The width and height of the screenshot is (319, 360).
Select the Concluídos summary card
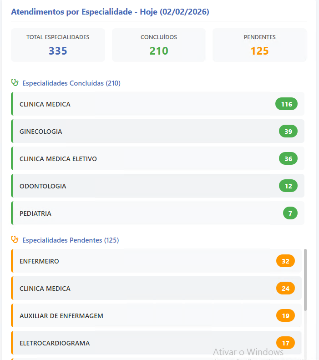tap(159, 45)
